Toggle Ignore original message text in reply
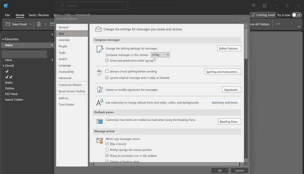This screenshot has height=174, width=304. [107, 77]
